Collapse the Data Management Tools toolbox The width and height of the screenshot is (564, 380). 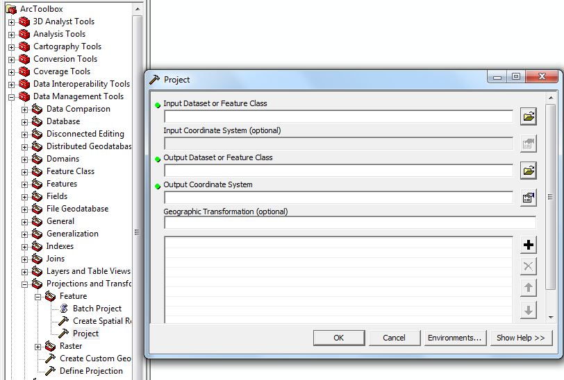(x=11, y=96)
